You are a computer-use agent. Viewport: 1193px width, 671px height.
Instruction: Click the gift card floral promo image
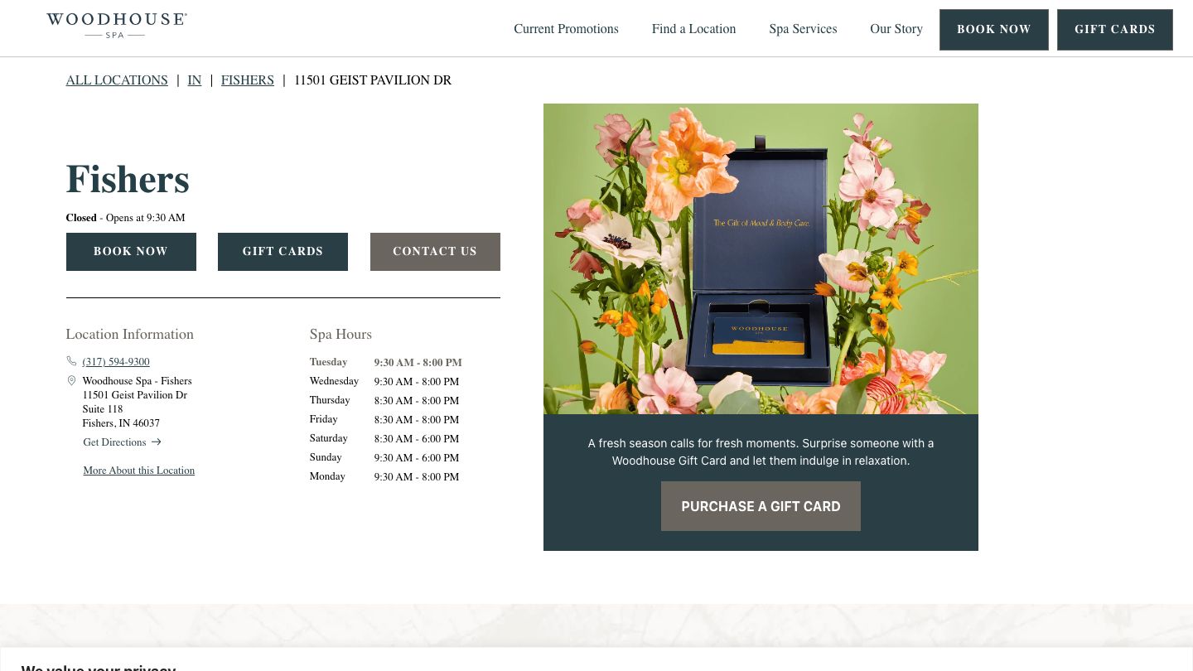coord(761,258)
